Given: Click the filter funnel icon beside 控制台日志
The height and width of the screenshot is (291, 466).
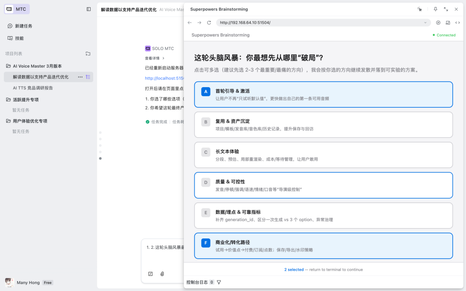Looking at the screenshot, I should tap(219, 282).
